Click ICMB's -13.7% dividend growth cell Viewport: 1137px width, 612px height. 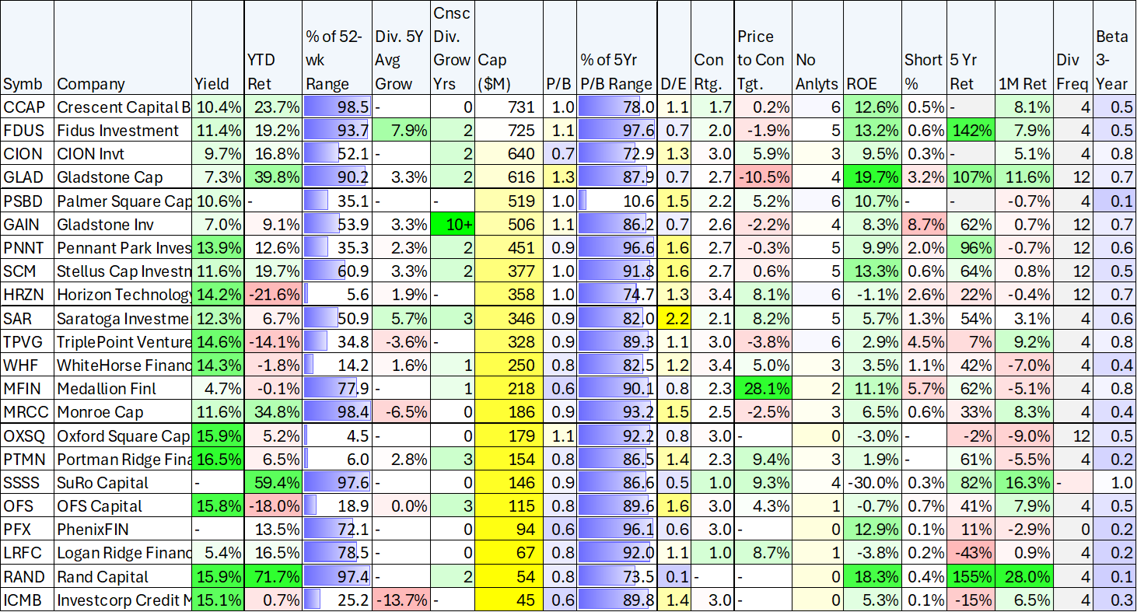(401, 599)
